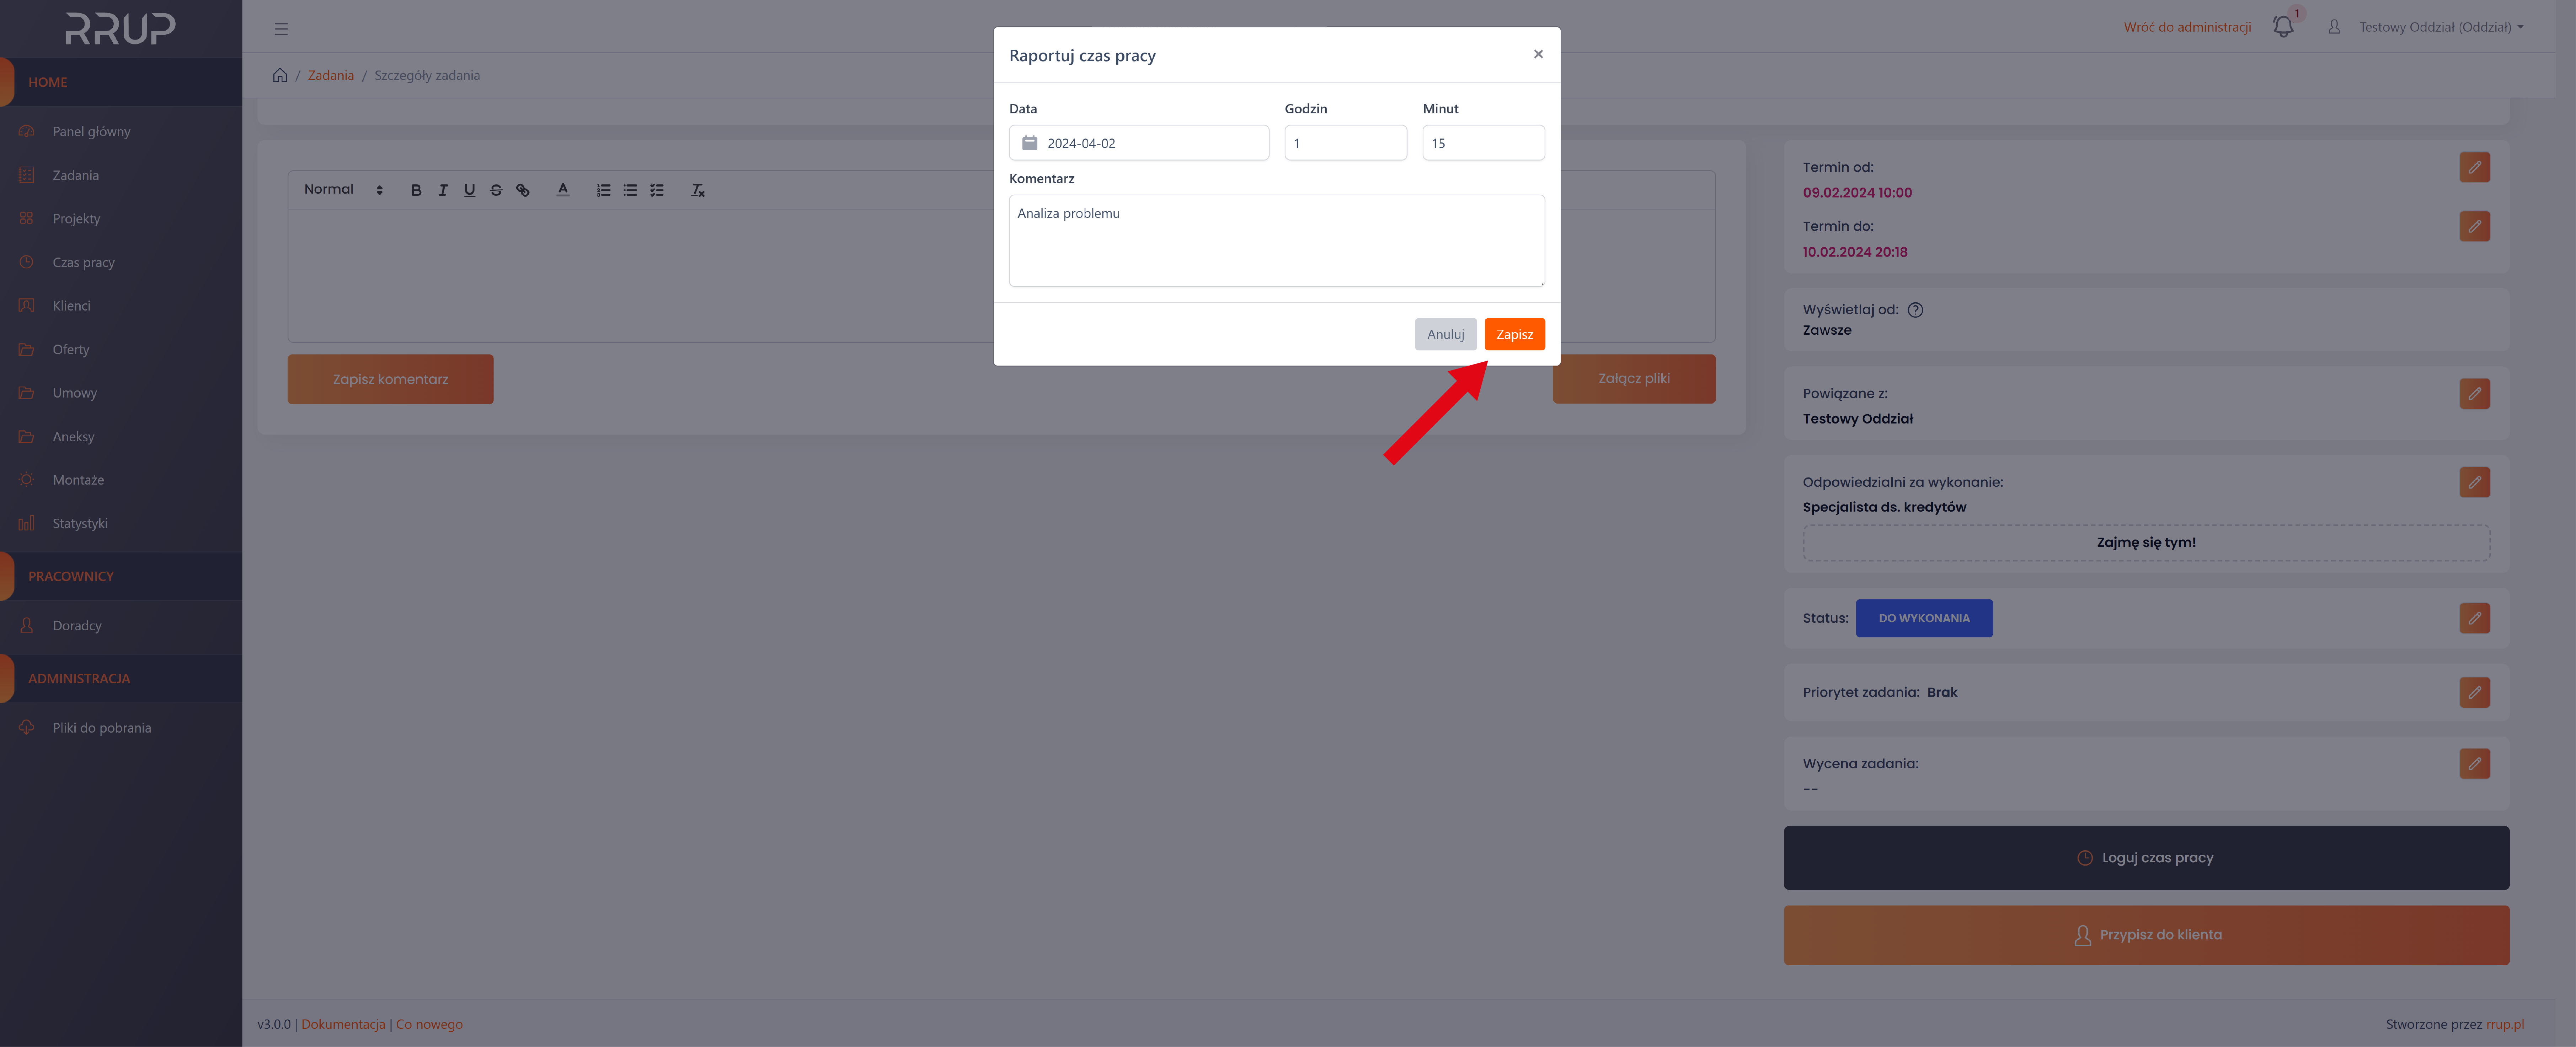This screenshot has height=1047, width=2576.
Task: Toggle the hamburger sidebar menu icon
Action: click(281, 29)
